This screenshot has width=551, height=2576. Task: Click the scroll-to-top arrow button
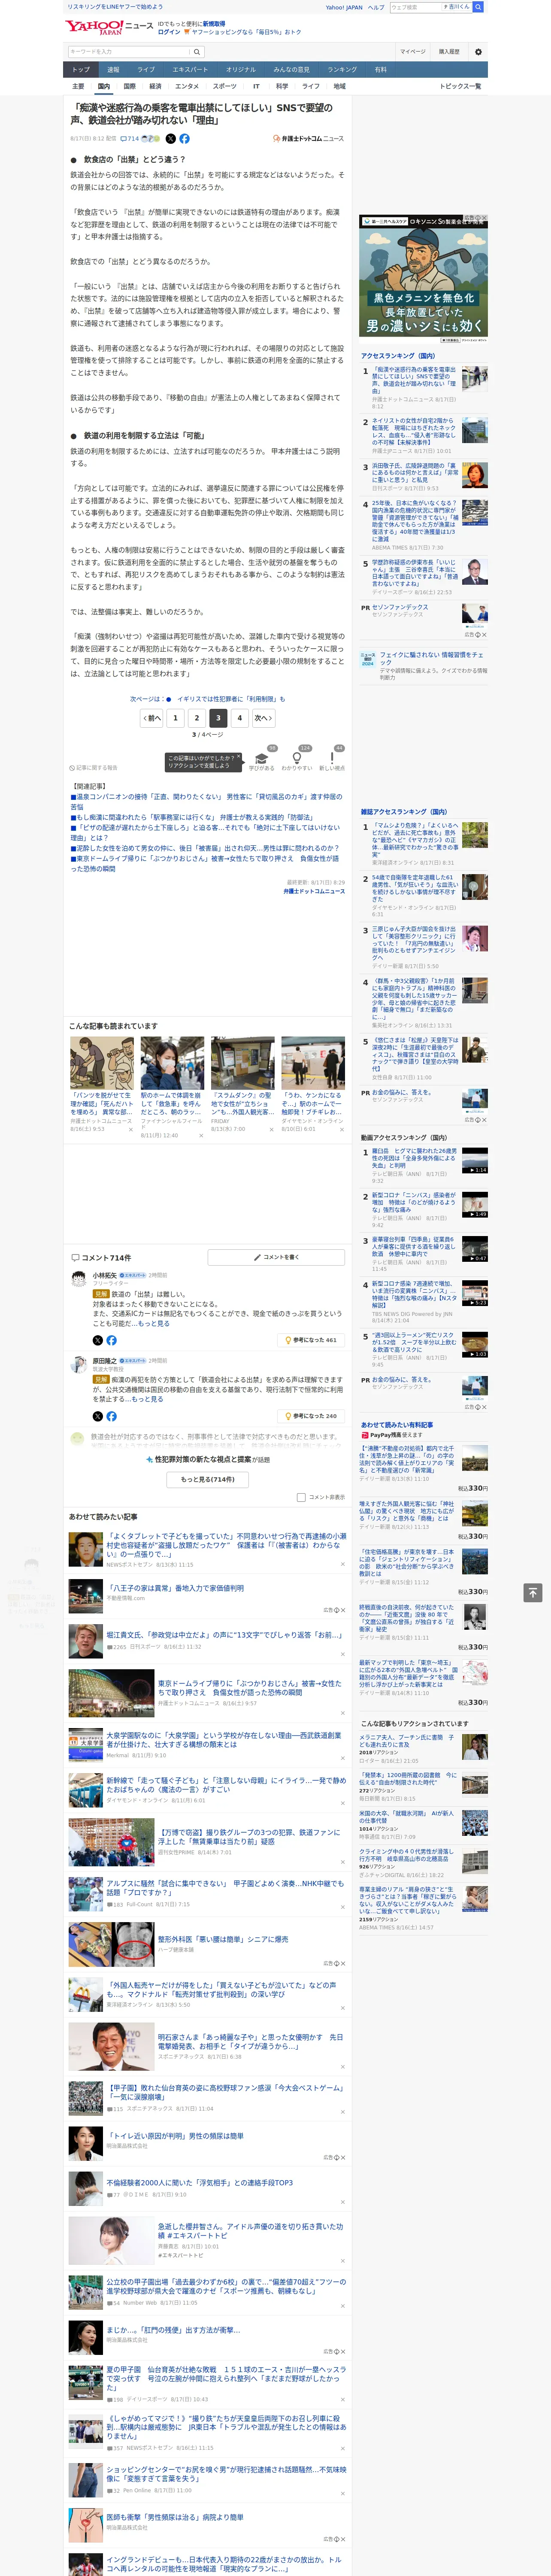tap(533, 1592)
